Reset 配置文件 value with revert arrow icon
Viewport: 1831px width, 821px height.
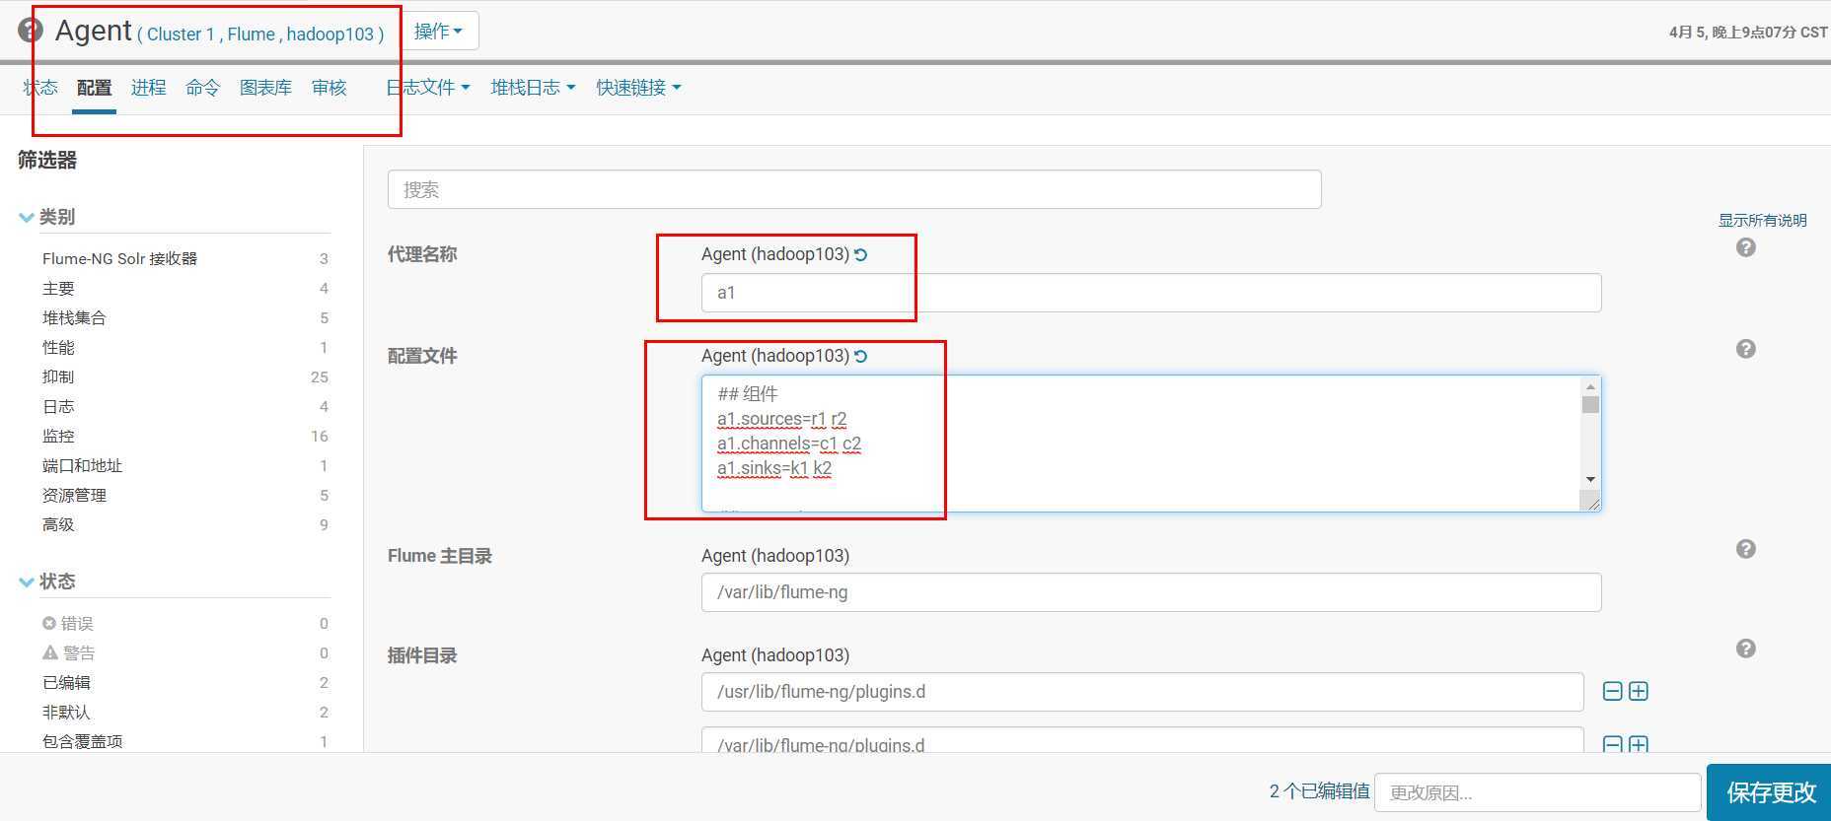pyautogui.click(x=860, y=356)
